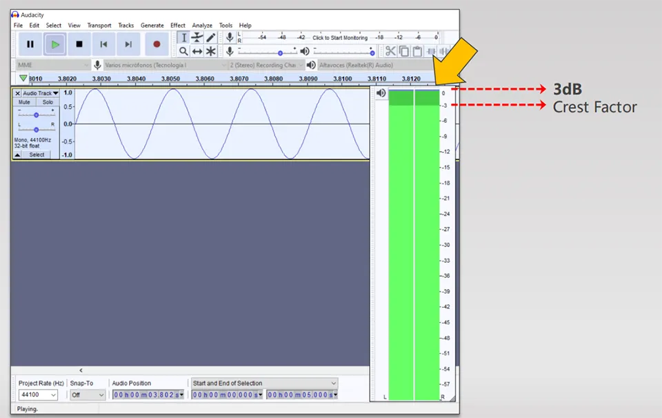Click the recording volume microphone icon
The width and height of the screenshot is (662, 418).
pyautogui.click(x=230, y=52)
